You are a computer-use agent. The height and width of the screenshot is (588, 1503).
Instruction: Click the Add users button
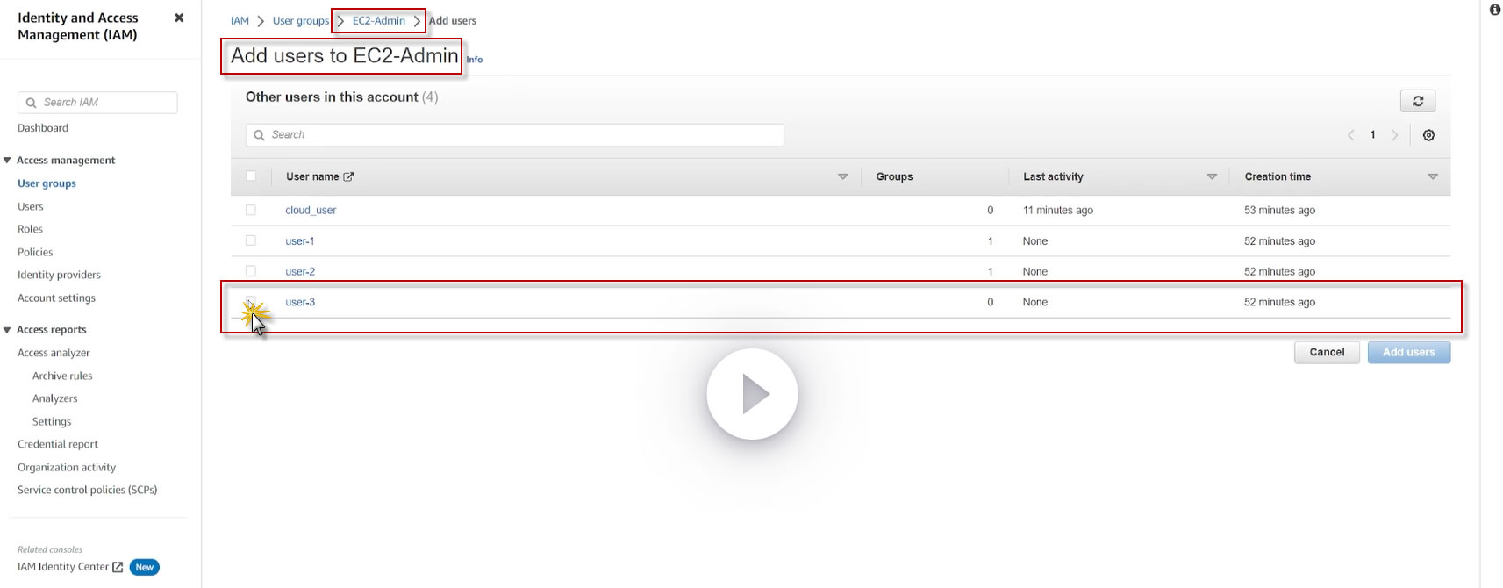click(x=1409, y=352)
